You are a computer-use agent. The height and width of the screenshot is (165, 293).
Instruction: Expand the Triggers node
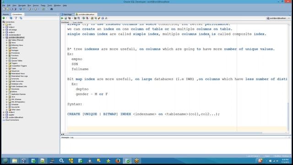coord(7,63)
